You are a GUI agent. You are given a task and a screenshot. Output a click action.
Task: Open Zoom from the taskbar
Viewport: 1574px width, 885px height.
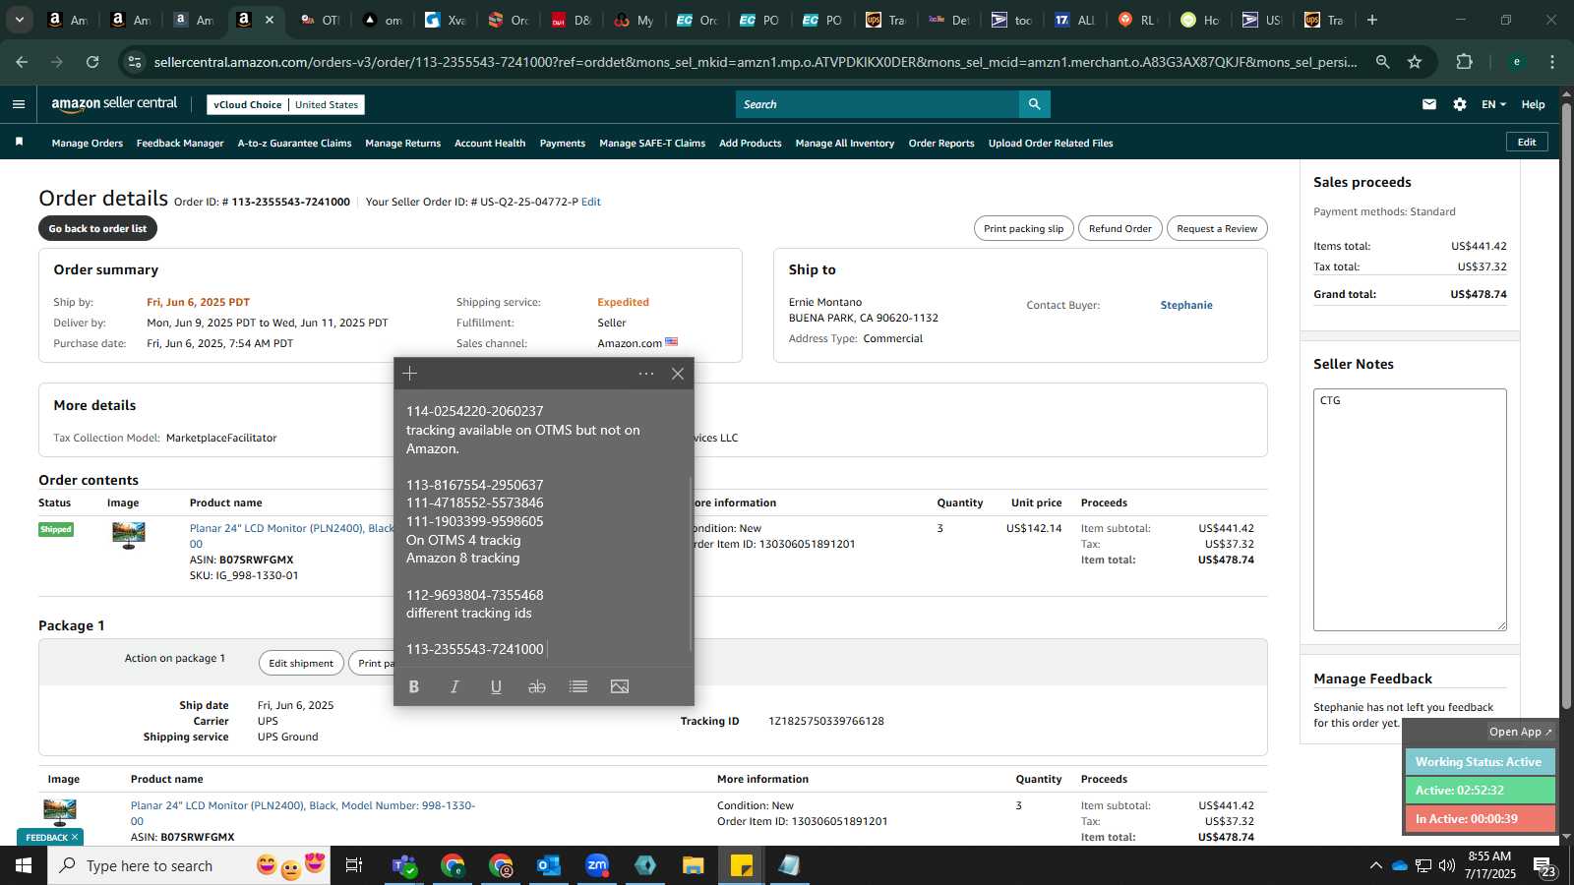click(x=597, y=865)
